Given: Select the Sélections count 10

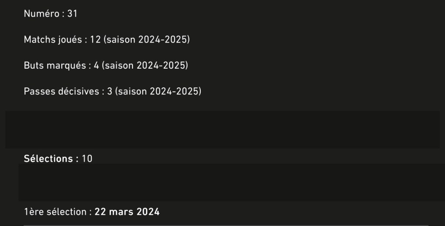Looking at the screenshot, I should [87, 159].
